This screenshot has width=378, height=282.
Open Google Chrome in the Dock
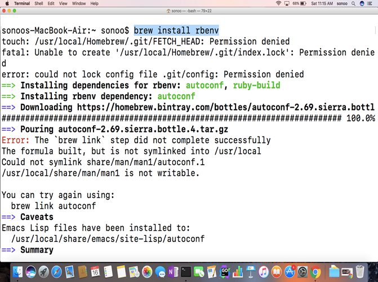(315, 272)
